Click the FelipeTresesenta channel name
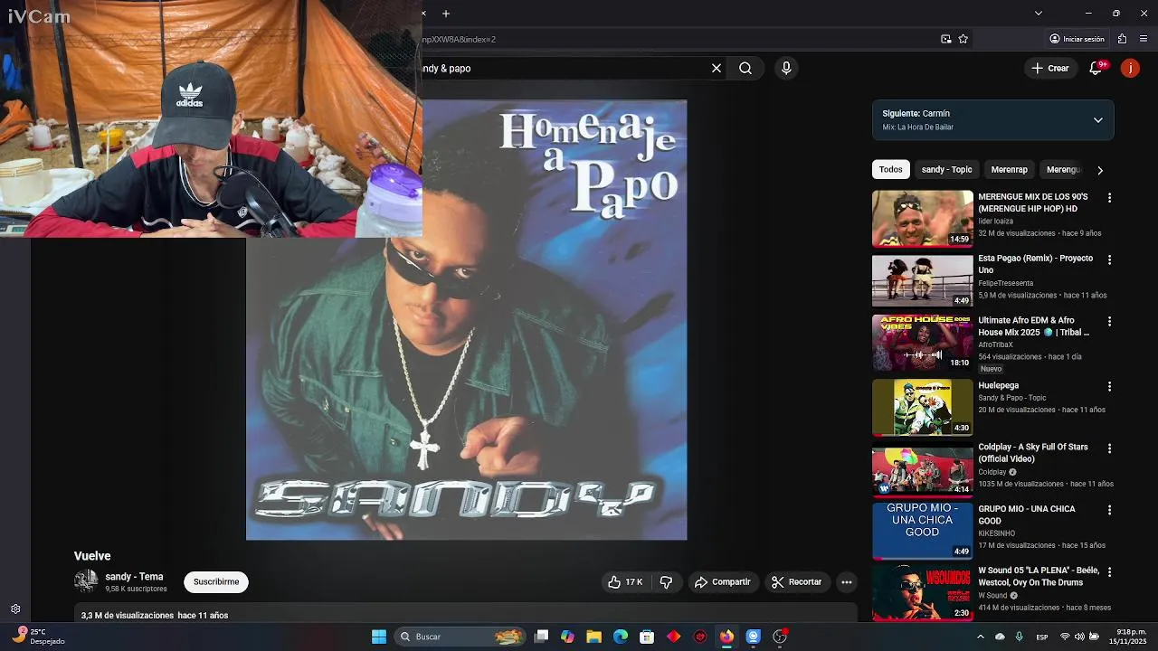Image resolution: width=1158 pixels, height=651 pixels. pyautogui.click(x=1005, y=283)
